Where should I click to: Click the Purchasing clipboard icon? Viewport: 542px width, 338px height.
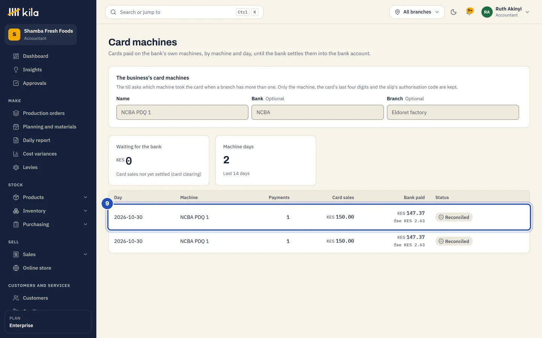pyautogui.click(x=16, y=224)
